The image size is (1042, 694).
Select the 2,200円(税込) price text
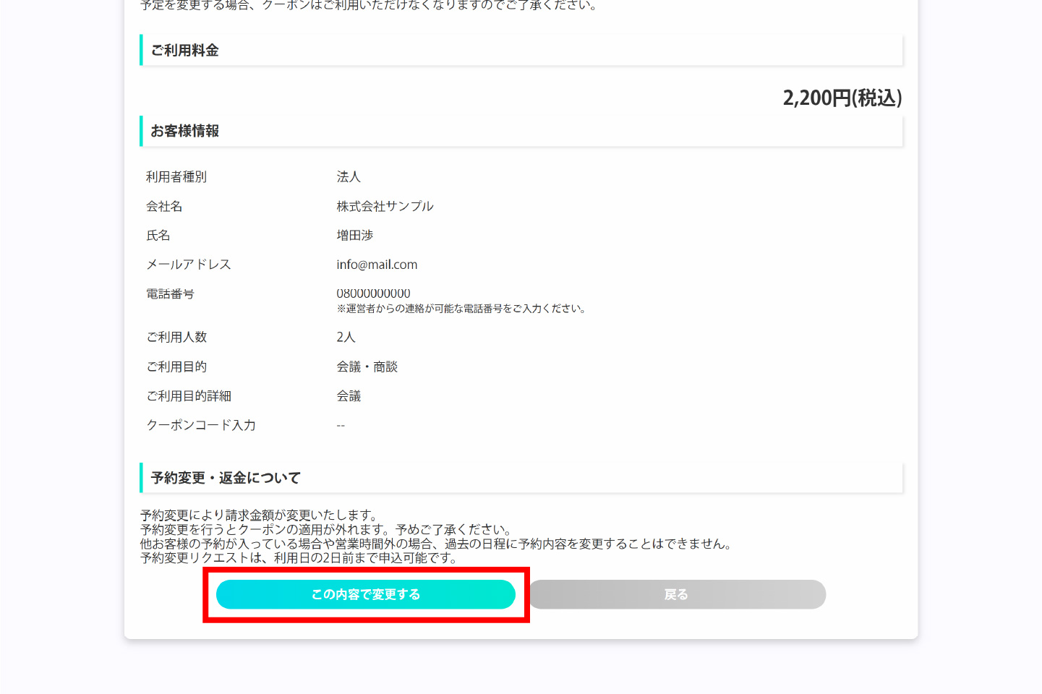(x=842, y=98)
